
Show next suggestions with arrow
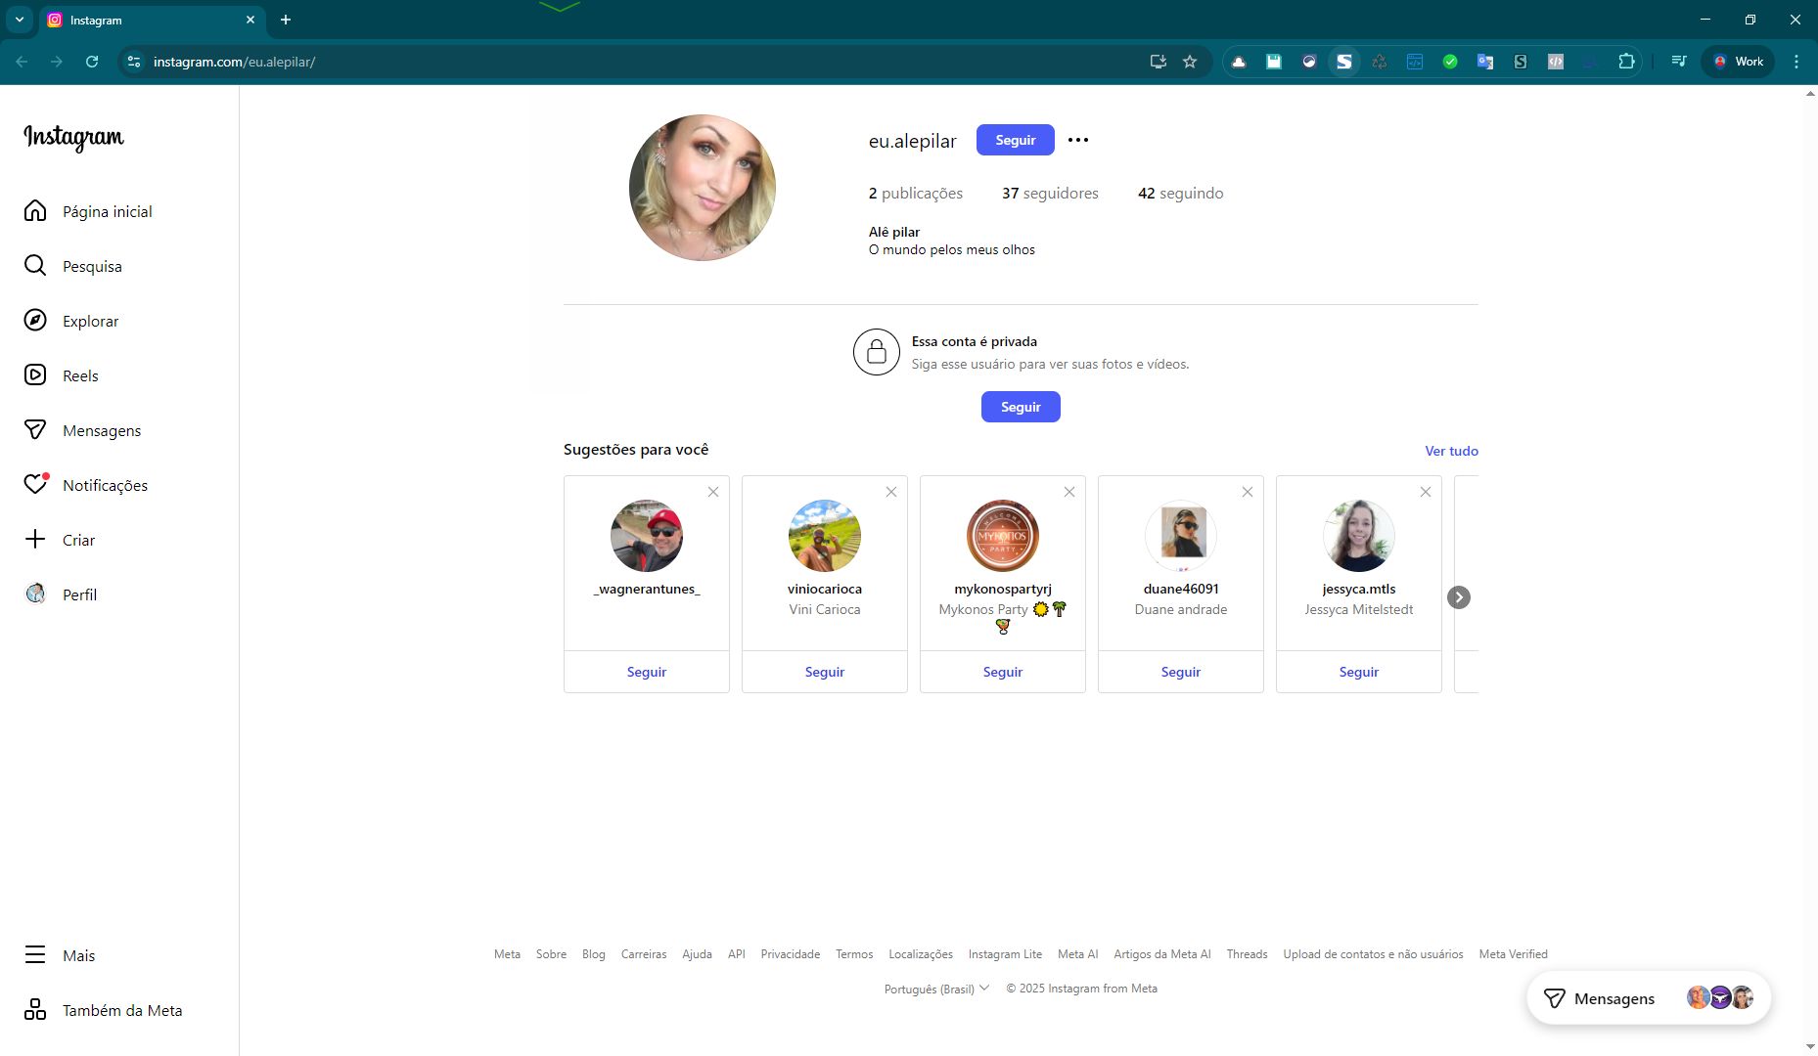point(1459,597)
